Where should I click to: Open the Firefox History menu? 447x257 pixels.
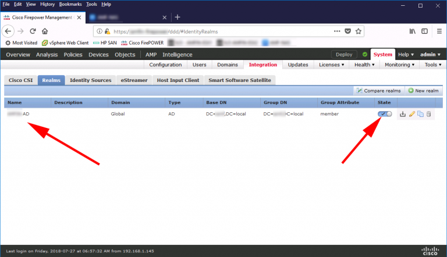tap(47, 4)
